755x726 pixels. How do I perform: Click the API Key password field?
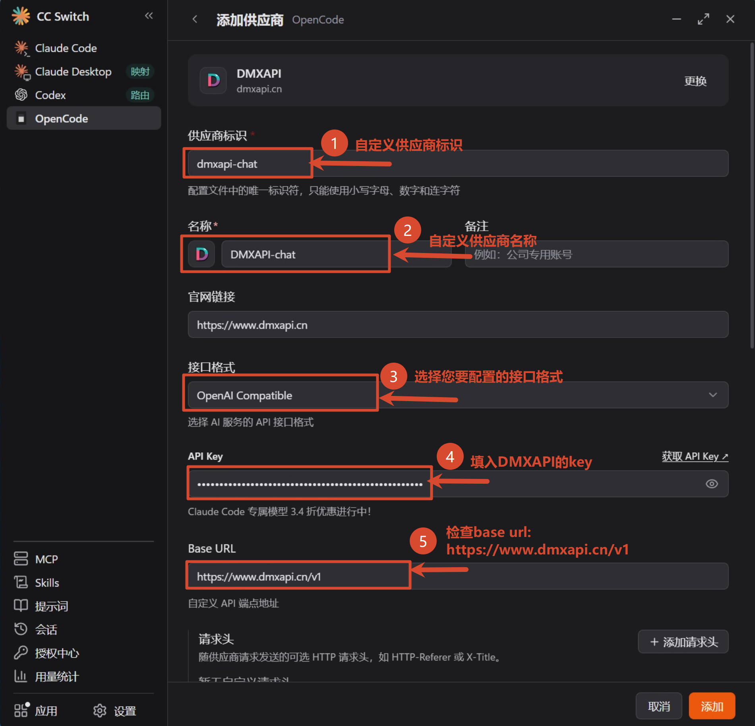(x=458, y=484)
